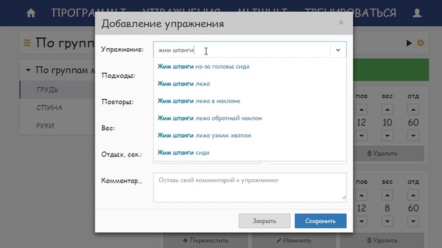Open the user profile icon
This screenshot has width=442, height=248.
coord(417,13)
